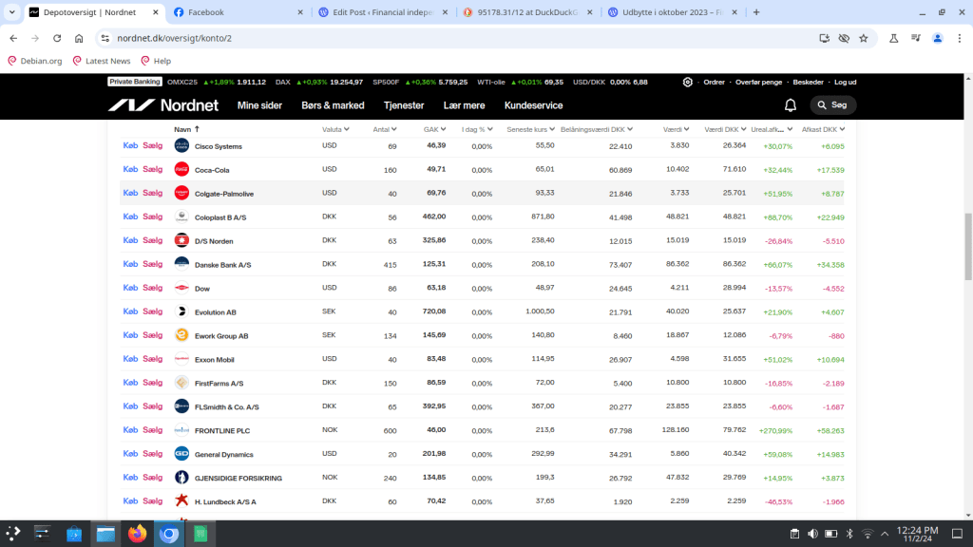The width and height of the screenshot is (973, 547).
Task: Click the Søg search field
Action: point(833,105)
